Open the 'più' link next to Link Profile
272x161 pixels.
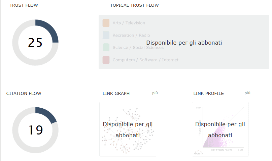coord(245,93)
